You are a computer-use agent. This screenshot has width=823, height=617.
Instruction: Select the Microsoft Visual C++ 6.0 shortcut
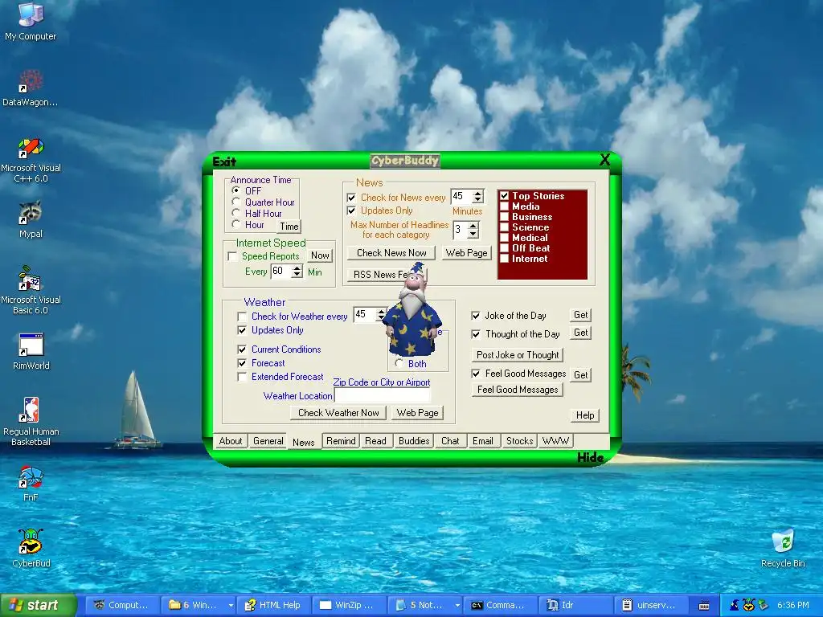pyautogui.click(x=31, y=160)
